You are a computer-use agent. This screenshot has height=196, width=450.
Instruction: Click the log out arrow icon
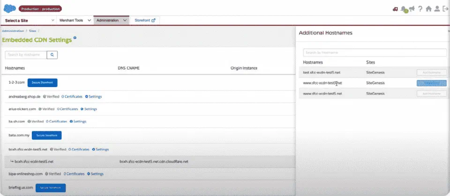click(445, 9)
